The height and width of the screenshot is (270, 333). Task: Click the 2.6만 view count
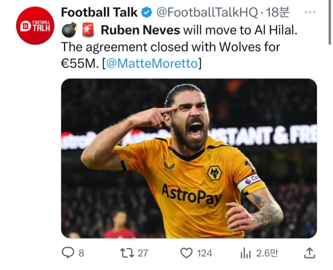pos(267,253)
